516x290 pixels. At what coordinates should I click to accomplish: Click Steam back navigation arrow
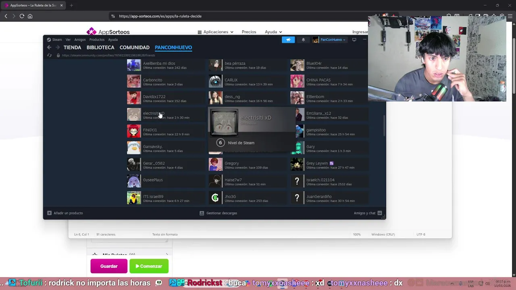(x=49, y=47)
